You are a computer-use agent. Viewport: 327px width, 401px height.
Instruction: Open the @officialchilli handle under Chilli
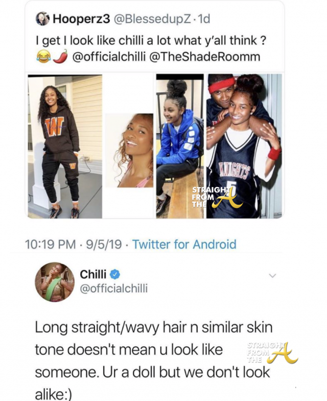tap(114, 288)
